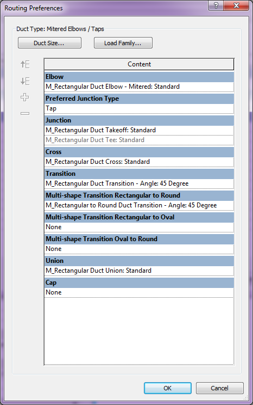Select None under the Cap section
253x405 pixels.
click(x=139, y=293)
